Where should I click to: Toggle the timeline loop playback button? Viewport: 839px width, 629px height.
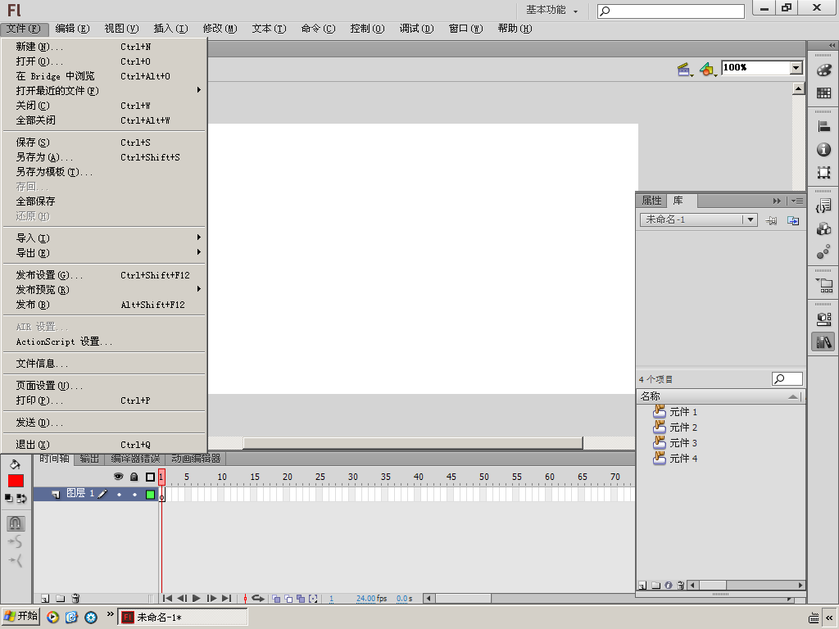258,599
